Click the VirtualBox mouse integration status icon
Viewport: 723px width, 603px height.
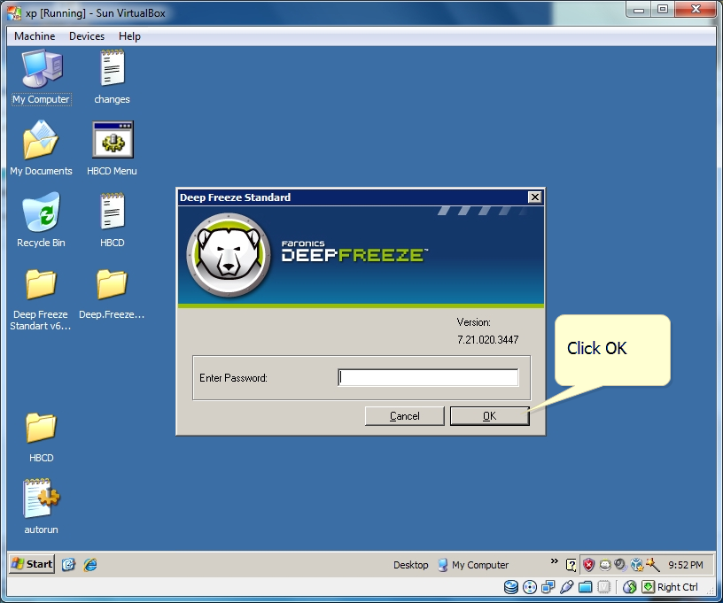click(x=630, y=587)
